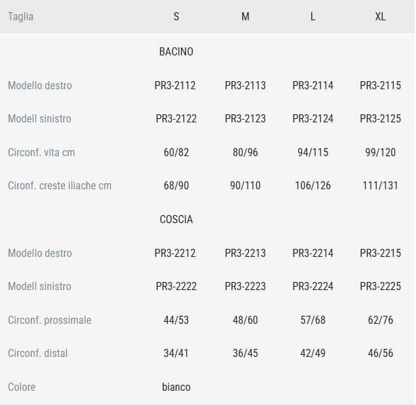
Task: Select proximal value 48/60
Action: 245,320
